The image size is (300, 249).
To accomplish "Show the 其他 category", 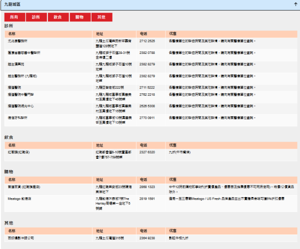I will tap(102, 17).
